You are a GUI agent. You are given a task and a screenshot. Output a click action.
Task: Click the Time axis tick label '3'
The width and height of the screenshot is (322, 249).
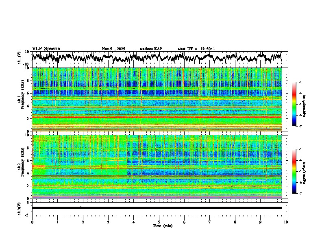click(109, 222)
